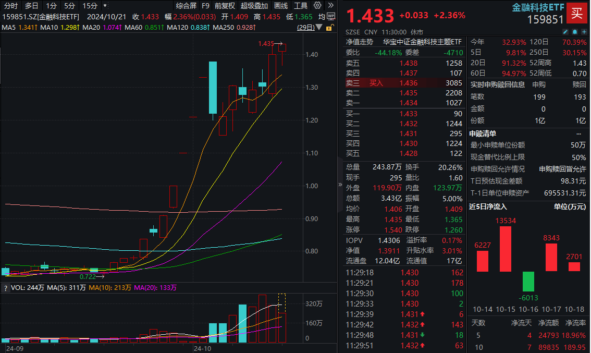Click the green -6013 net inflow bar
This screenshot has height=353, width=591.
pyautogui.click(x=528, y=281)
